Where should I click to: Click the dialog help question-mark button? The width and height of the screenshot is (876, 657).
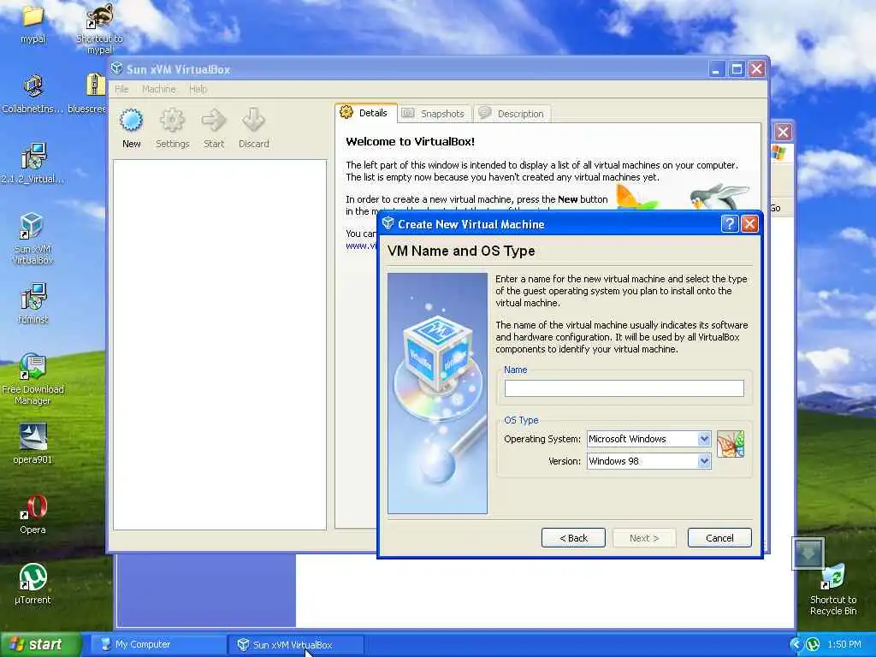729,224
